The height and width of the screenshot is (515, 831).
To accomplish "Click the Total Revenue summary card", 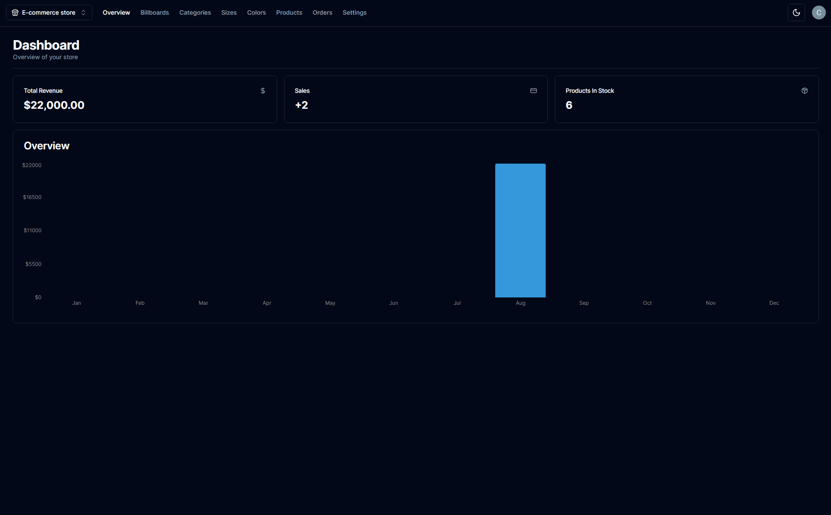I will coord(145,99).
